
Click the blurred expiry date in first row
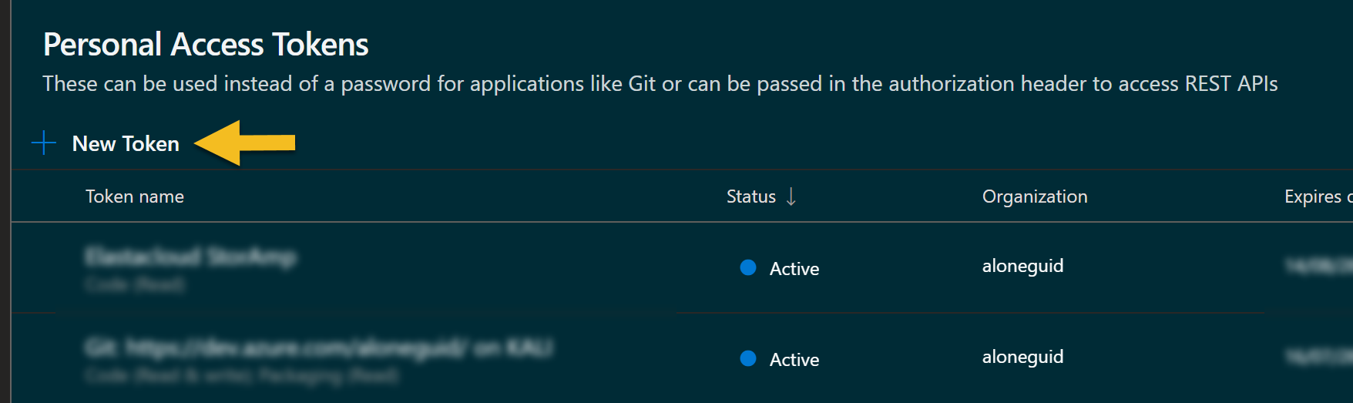pyautogui.click(x=1318, y=266)
